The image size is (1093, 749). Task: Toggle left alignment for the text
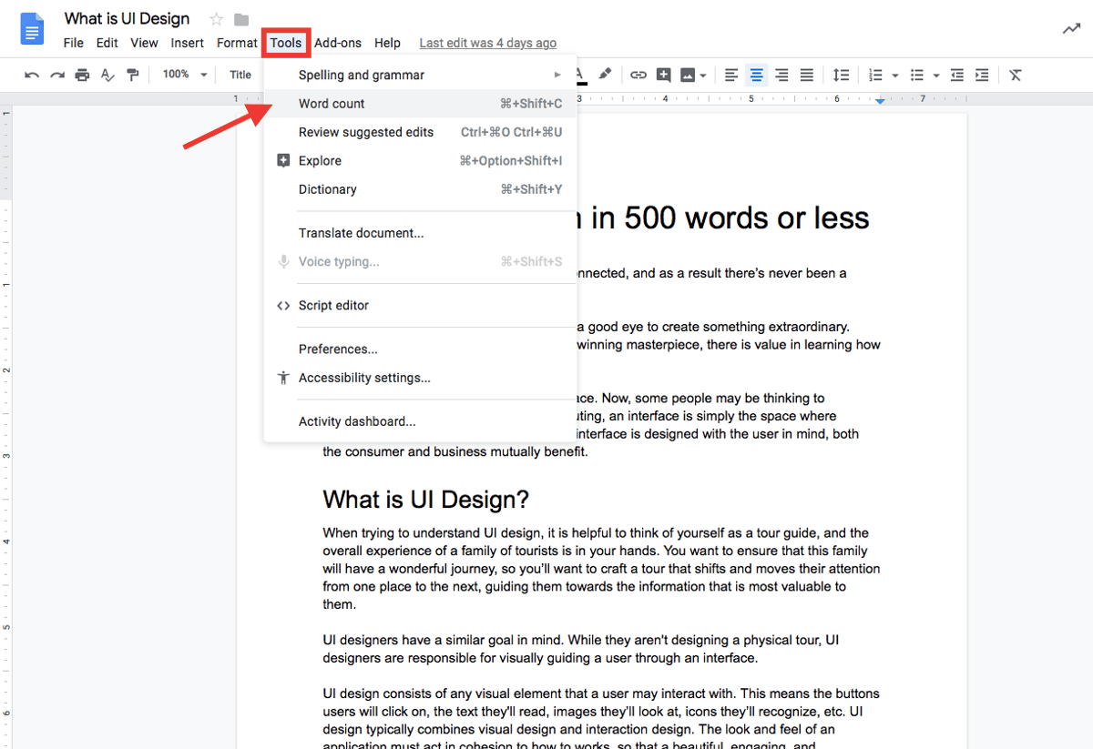[x=731, y=75]
